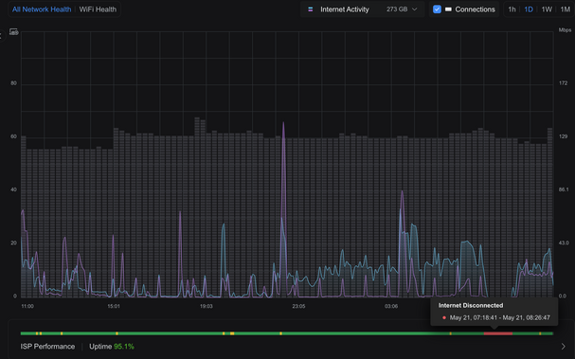Click the 129 label on right axis
The image size is (575, 359).
tap(563, 136)
